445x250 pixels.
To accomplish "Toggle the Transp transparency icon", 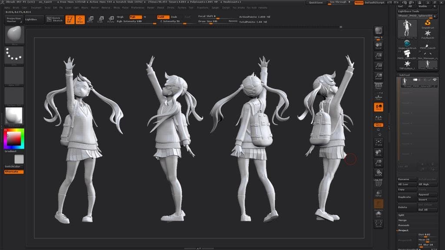I will pyautogui.click(x=379, y=194).
